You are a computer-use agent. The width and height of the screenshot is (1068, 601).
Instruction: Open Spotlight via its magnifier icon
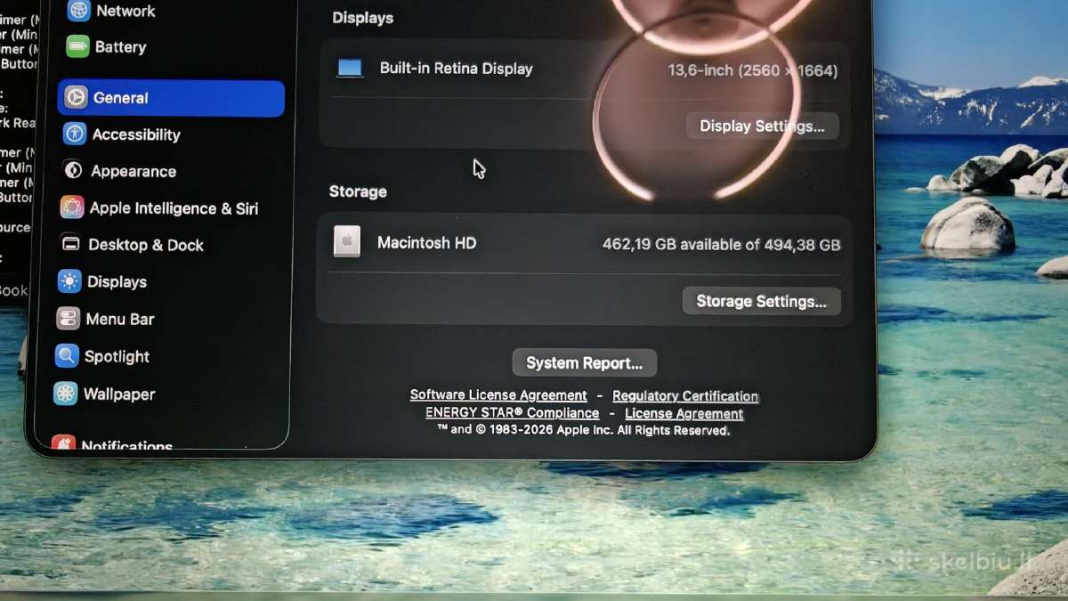[x=67, y=356]
